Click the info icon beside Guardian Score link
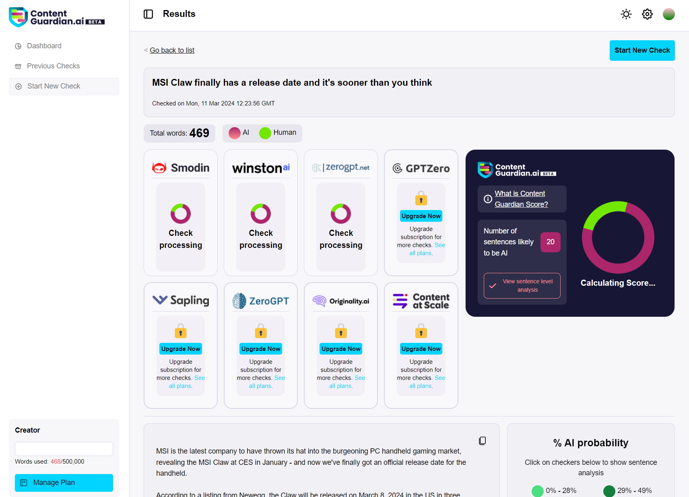 488,199
